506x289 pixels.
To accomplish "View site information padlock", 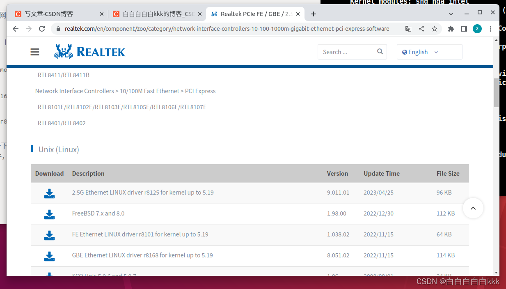I will click(57, 29).
